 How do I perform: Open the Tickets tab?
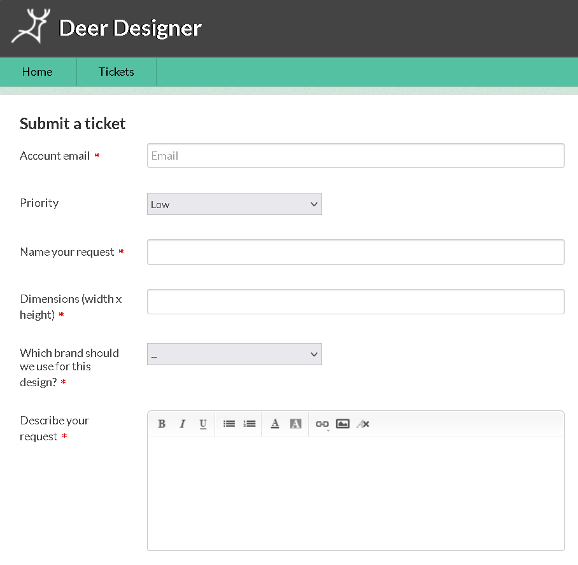[x=116, y=72]
